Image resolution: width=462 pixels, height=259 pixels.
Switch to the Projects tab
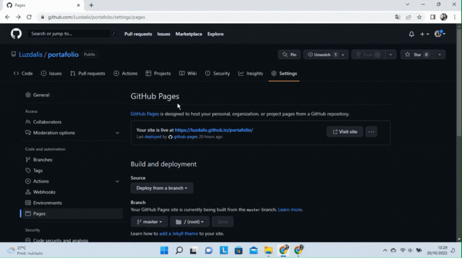click(158, 73)
